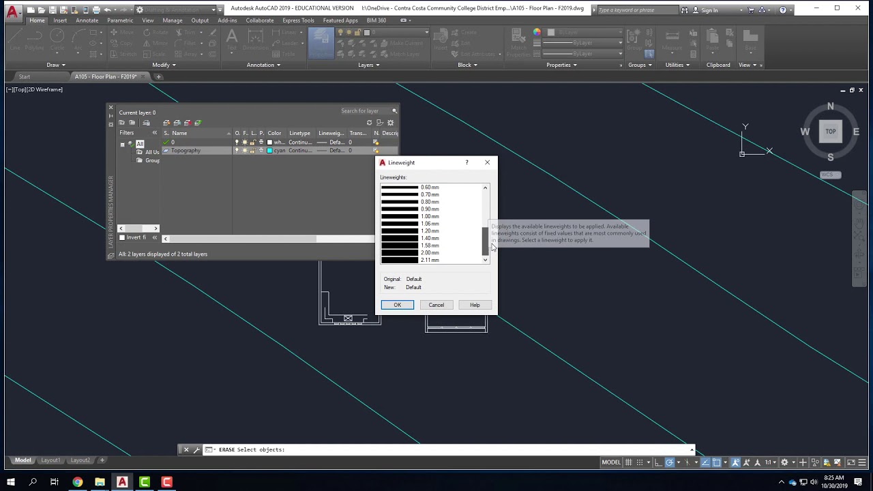This screenshot has height=491, width=873.
Task: Switch to the Layout1 tab
Action: (x=50, y=460)
